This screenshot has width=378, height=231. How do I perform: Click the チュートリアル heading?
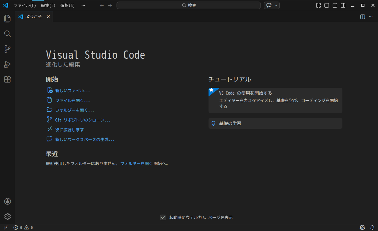230,79
